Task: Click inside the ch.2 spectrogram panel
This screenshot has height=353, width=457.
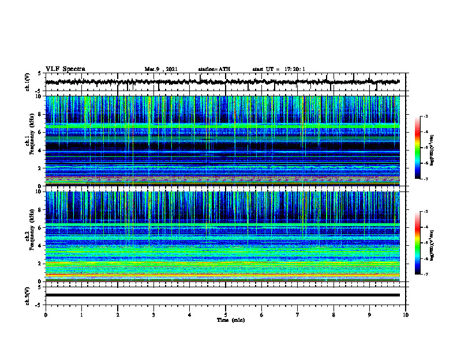Action: click(222, 236)
